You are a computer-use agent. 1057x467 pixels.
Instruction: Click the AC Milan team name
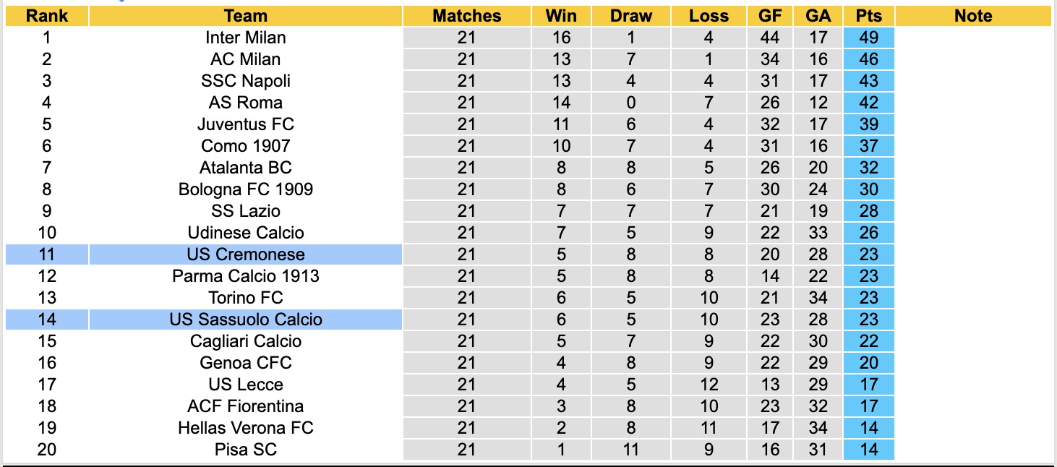[x=246, y=59]
